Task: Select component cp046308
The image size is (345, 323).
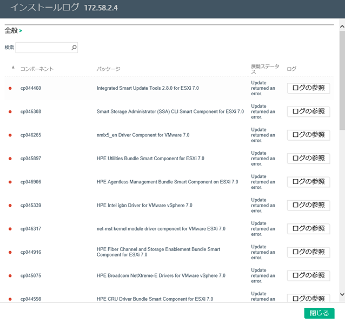Action: [31, 111]
